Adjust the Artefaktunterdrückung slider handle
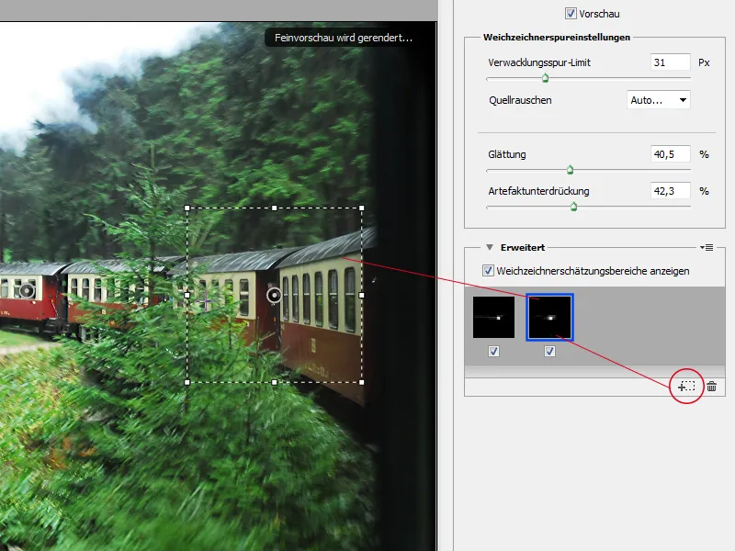 (x=573, y=206)
